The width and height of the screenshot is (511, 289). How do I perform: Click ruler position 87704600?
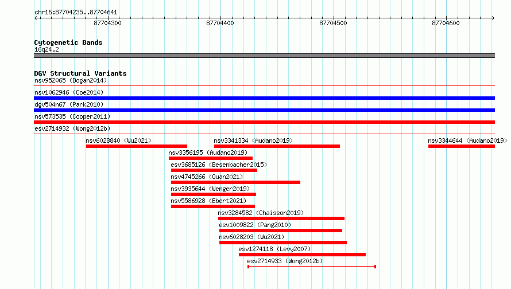(446, 23)
